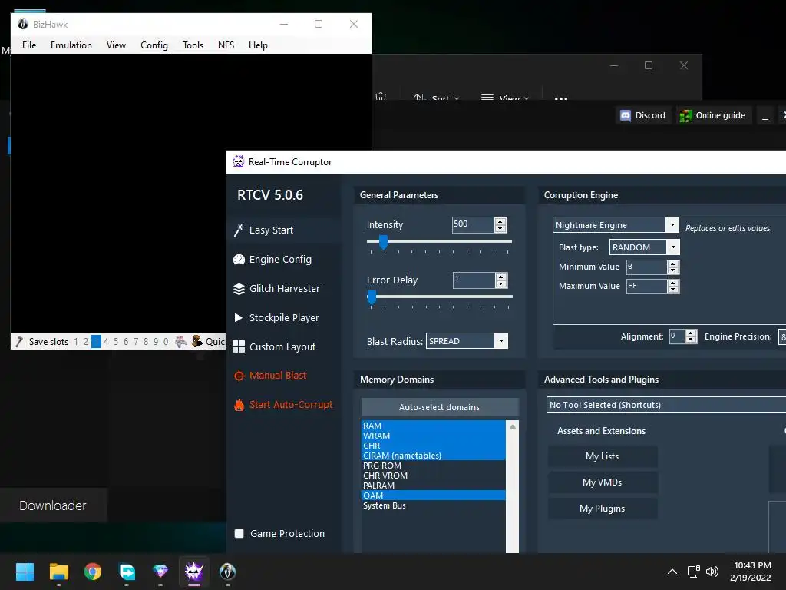Viewport: 786px width, 590px height.
Task: Click the Intensity slider handle
Action: pos(384,242)
